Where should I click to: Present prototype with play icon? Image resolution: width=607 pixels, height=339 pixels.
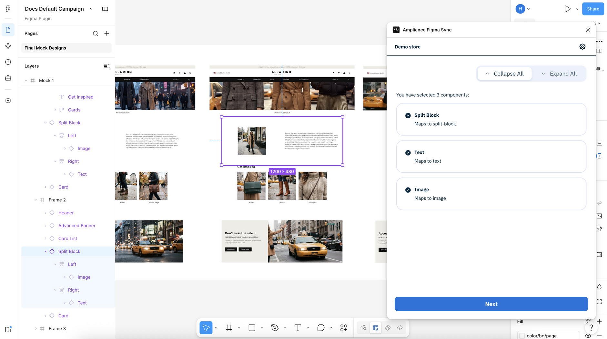click(567, 9)
